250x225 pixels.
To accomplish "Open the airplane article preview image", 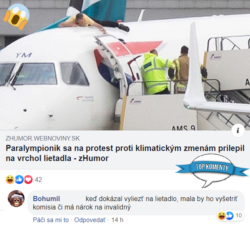I will point(125,65).
